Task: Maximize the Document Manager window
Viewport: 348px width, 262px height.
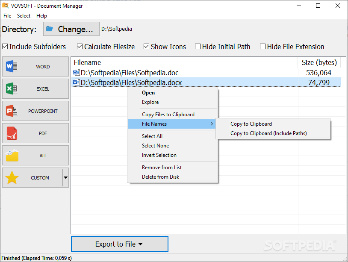Action: 318,6
